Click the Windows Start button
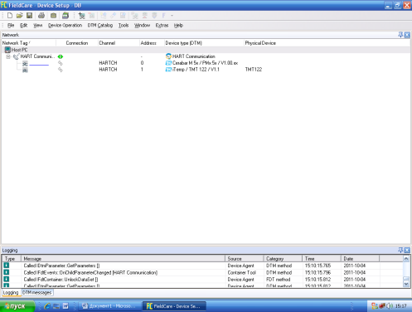This screenshot has height=312, width=412. click(17, 306)
